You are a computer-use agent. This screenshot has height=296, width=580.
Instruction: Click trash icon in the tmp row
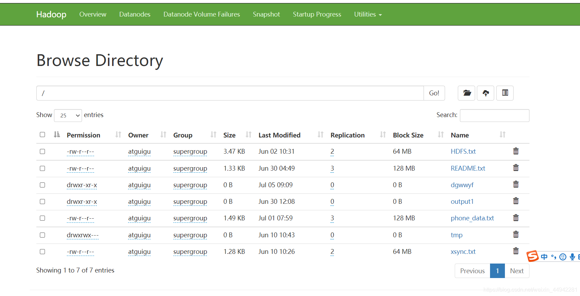click(x=516, y=235)
